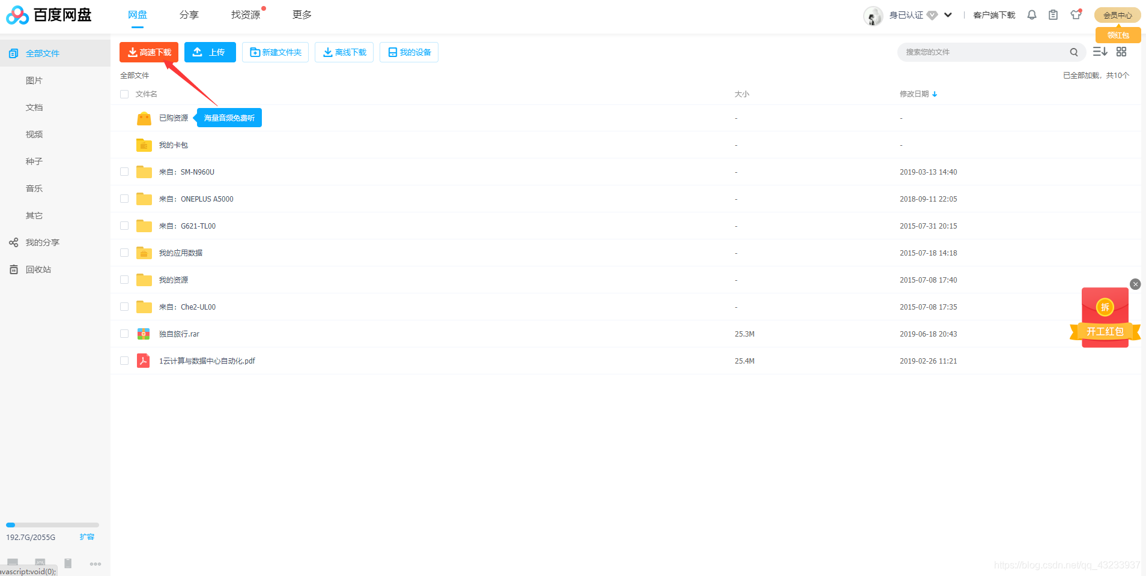Check the box for 来自：Che2-UL00

point(124,307)
